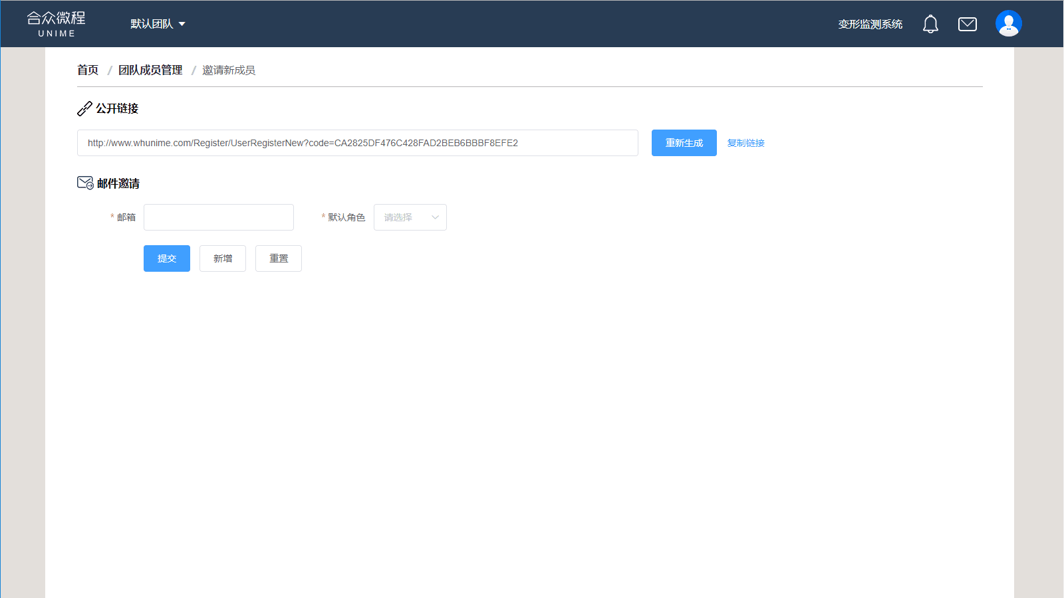Click the chain icon beside 公开链接
This screenshot has width=1064, height=598.
(84, 108)
